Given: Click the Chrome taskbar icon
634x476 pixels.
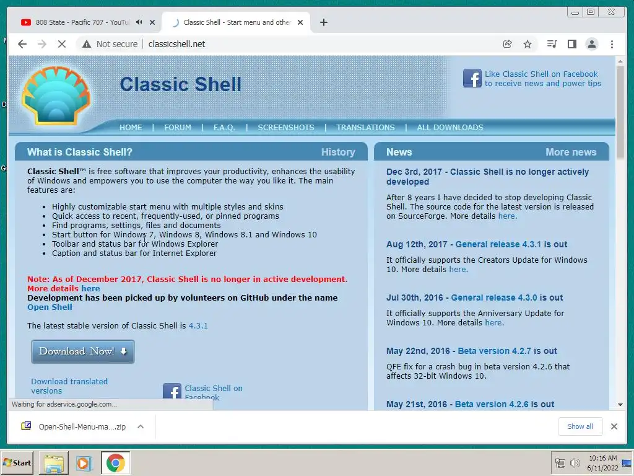Looking at the screenshot, I should tap(116, 463).
